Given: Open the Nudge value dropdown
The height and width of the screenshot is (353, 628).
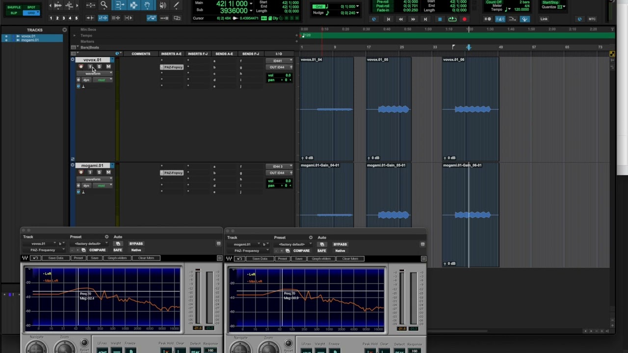Looking at the screenshot, I should point(357,13).
